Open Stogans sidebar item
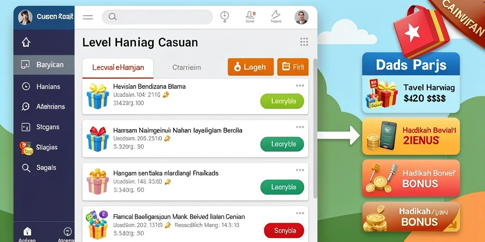Image resolution: width=485 pixels, height=242 pixels. point(44,127)
